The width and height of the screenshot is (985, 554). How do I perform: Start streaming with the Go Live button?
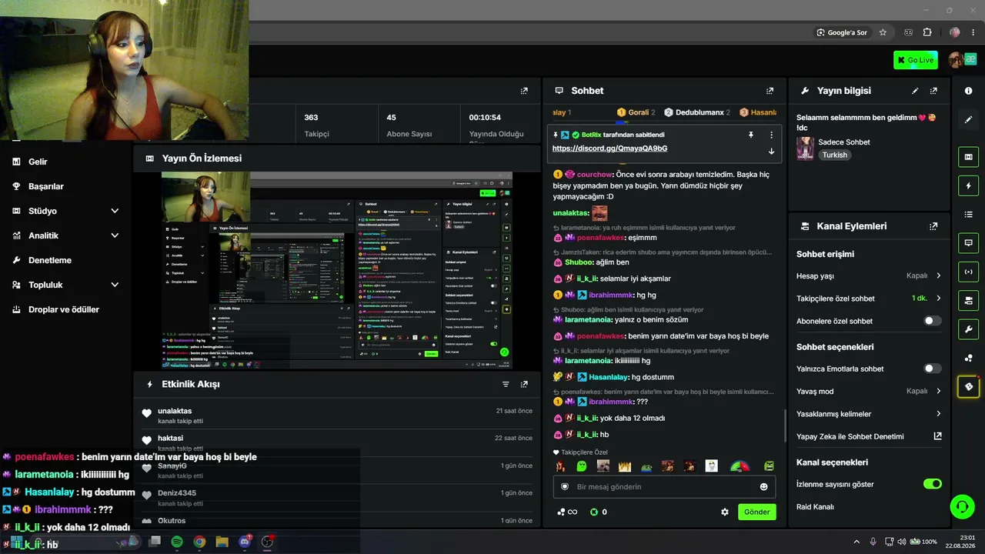(916, 60)
